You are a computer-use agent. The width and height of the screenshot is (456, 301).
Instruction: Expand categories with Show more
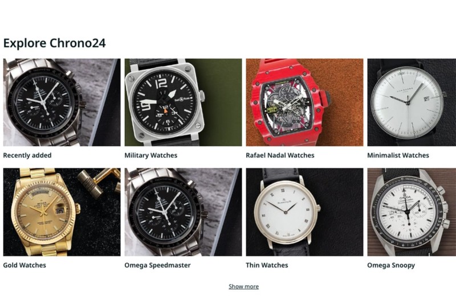(244, 286)
